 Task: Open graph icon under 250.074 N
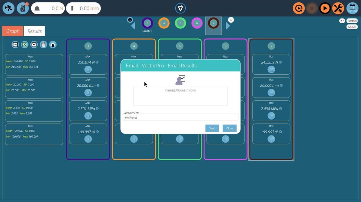point(88,70)
